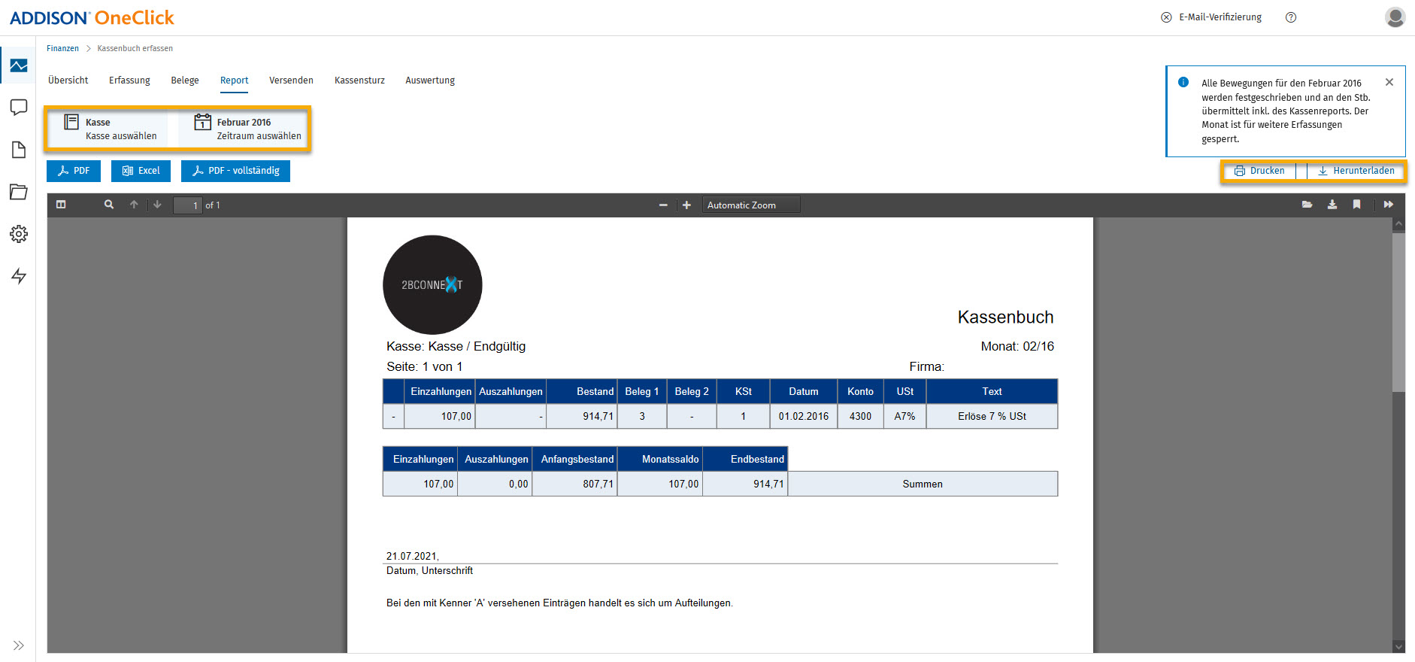Open the Automatic Zoom dropdown
The width and height of the screenshot is (1415, 662).
click(751, 205)
